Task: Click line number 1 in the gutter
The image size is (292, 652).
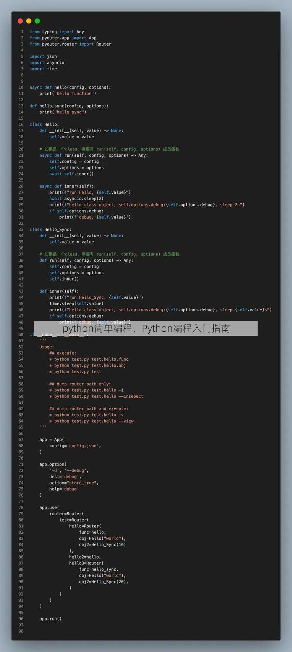Action: pyautogui.click(x=22, y=32)
